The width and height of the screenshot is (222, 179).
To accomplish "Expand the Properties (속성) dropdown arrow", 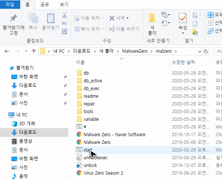I will [183, 33].
